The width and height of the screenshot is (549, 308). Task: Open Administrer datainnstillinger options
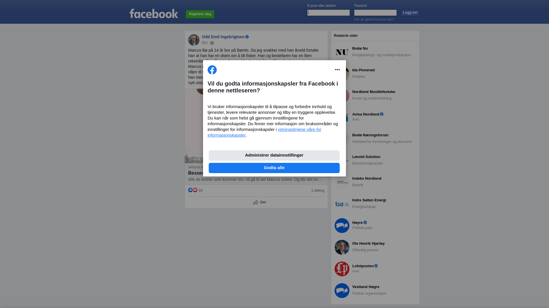274,155
